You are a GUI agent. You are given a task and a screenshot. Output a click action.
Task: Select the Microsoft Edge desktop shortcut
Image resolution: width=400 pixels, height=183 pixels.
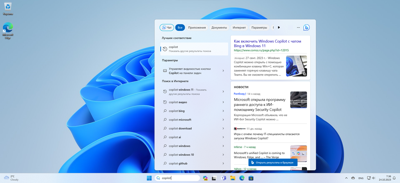[x=8, y=31]
